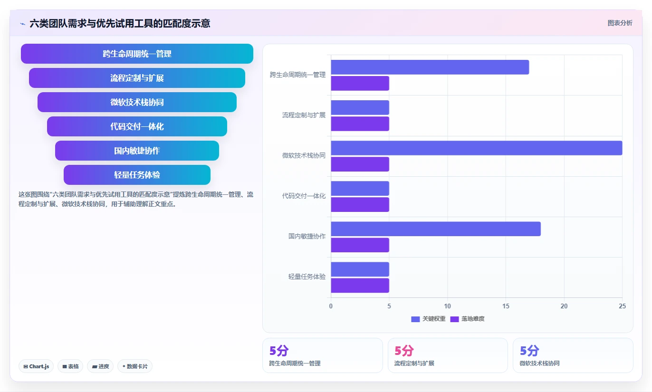Screen dimensions: 652x392
Task: Click the 落地难度 bar for 轻量任务体验
Action: point(360,285)
